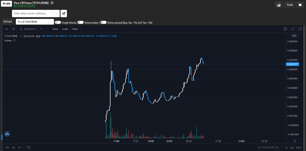This screenshot has width=306, height=151.
Task: Select the 1m range at bottom
Action: [x=7, y=147]
